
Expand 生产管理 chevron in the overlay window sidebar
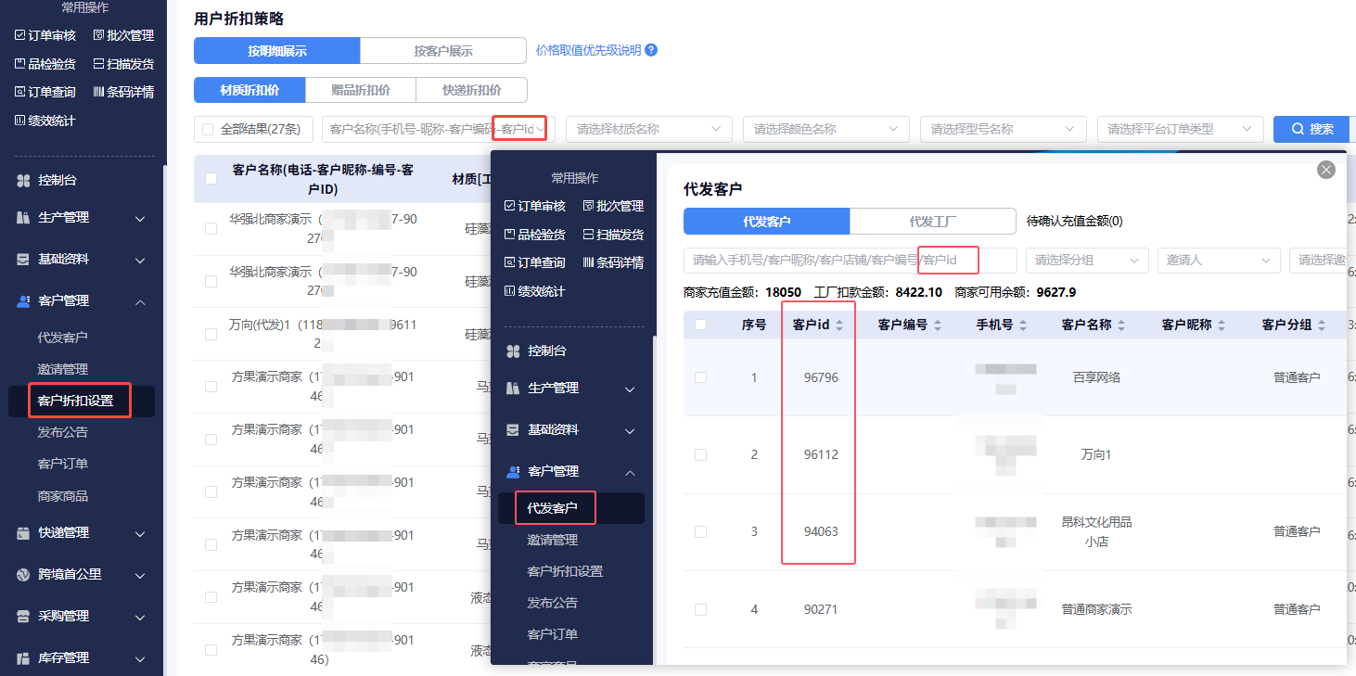(x=630, y=389)
